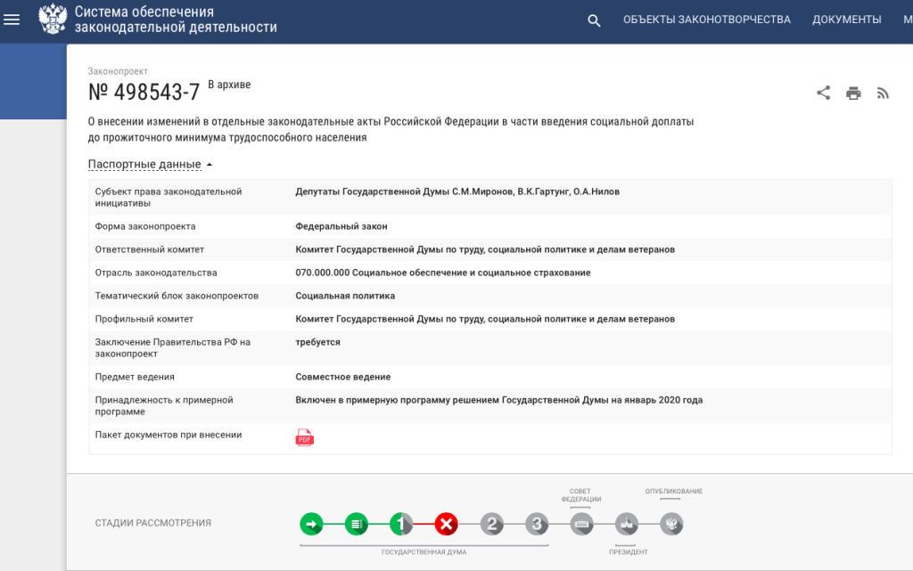Click the site title Система обеспечения законодательной деятельности
This screenshot has height=571, width=913.
pyautogui.click(x=176, y=20)
